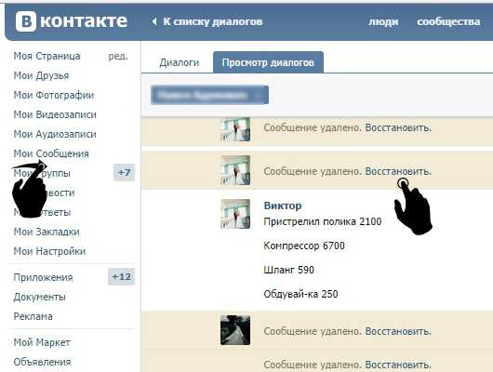Open Мои Сообщения
Image resolution: width=493 pixels, height=372 pixels.
coord(51,153)
